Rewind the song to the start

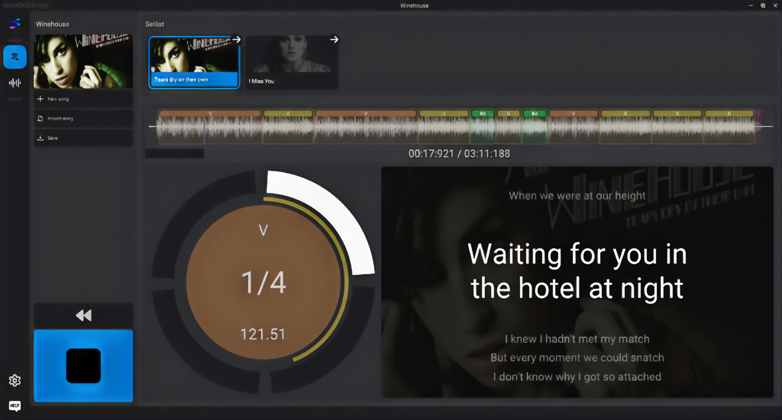coord(83,315)
